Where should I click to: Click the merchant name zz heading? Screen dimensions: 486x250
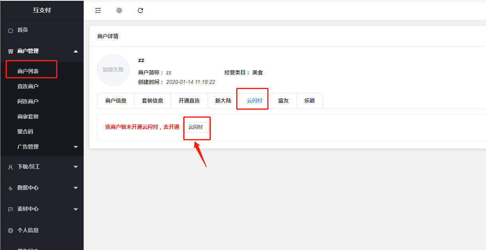(141, 60)
